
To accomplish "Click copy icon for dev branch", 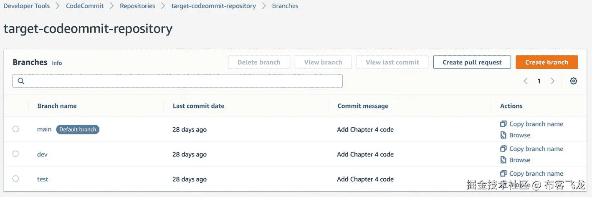I will pos(503,149).
